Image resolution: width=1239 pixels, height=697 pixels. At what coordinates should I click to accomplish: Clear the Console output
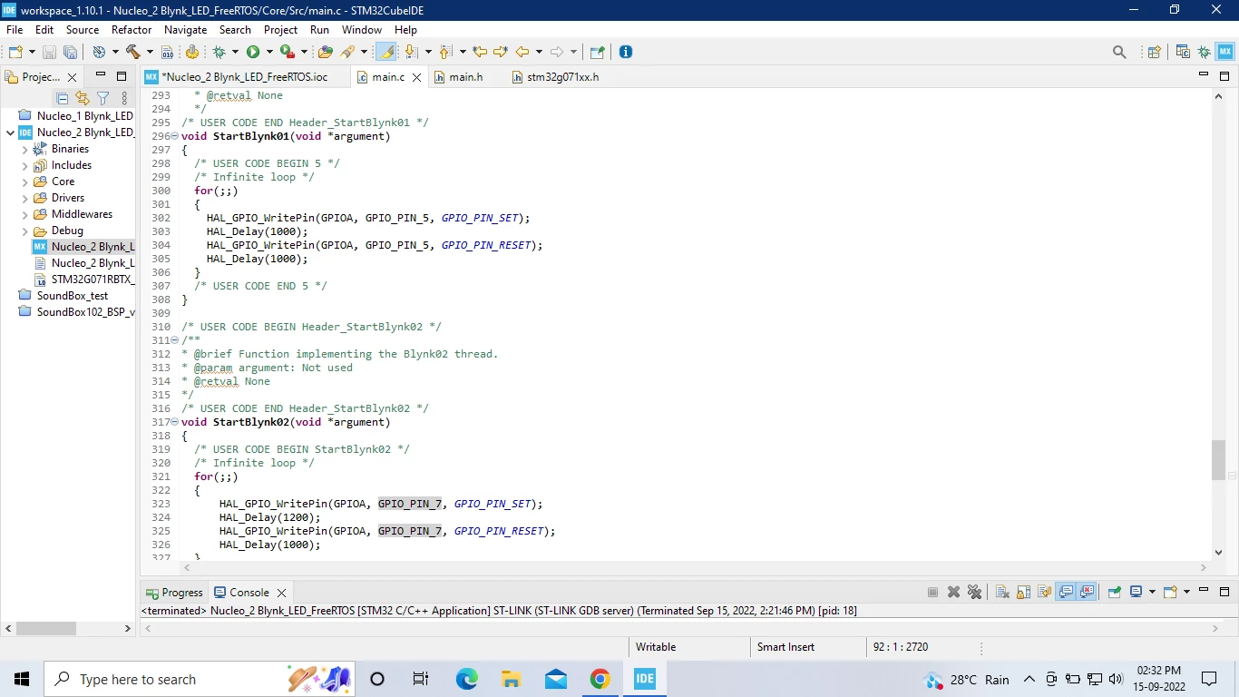click(1002, 592)
